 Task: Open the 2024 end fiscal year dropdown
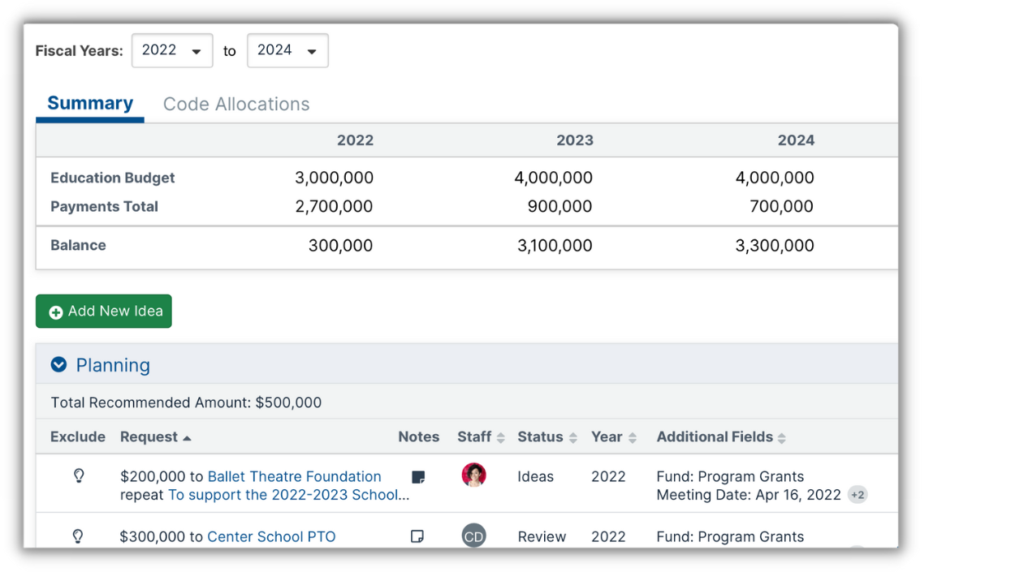pyautogui.click(x=287, y=50)
